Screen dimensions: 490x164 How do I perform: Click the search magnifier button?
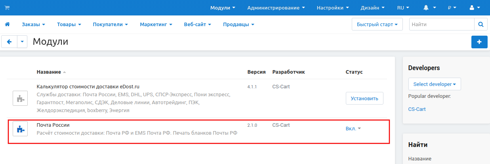click(x=480, y=25)
